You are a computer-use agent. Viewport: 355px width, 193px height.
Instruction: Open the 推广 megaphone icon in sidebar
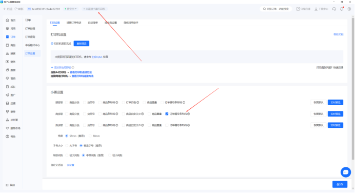8,95
